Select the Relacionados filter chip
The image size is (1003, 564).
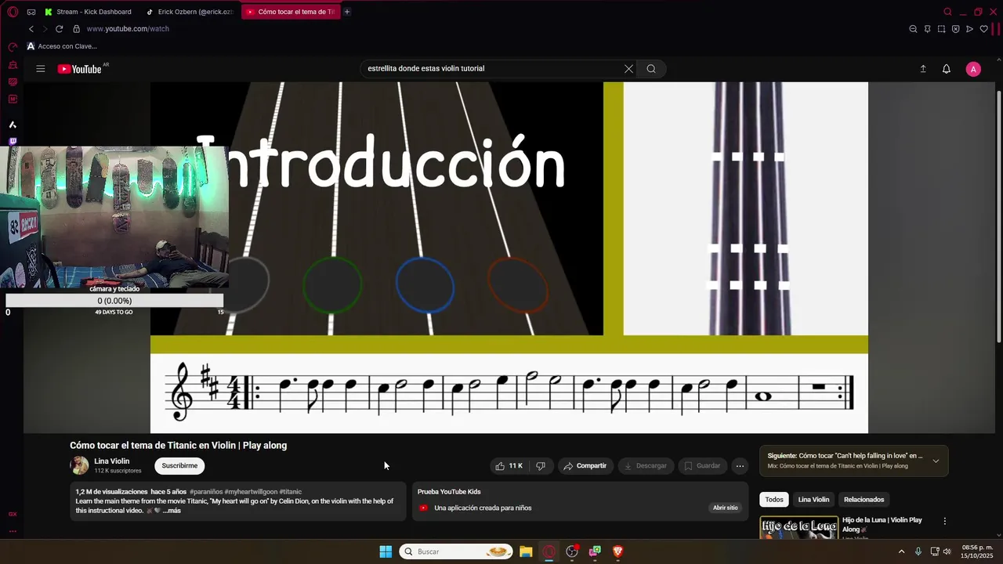[x=864, y=500]
